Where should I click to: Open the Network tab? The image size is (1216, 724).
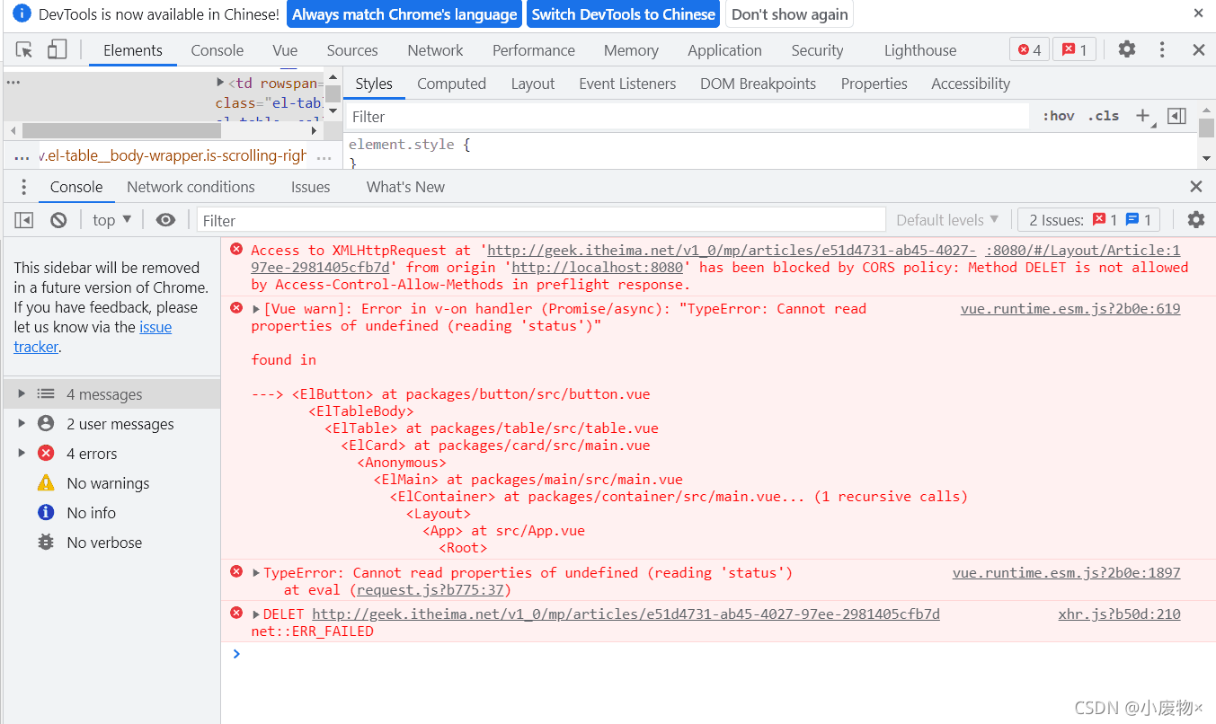435,50
